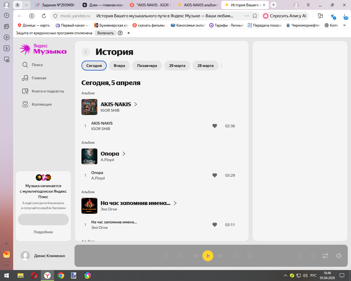Select the Позавчера history filter
Image resolution: width=351 pixels, height=281 pixels.
click(147, 66)
